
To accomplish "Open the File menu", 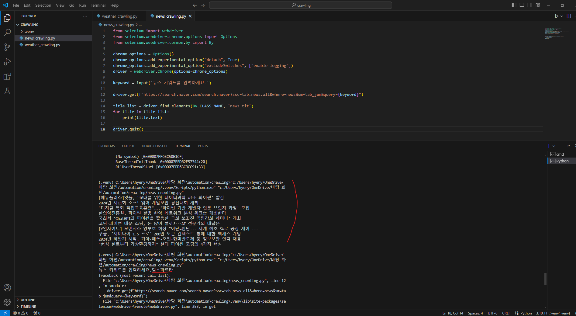I will click(x=16, y=5).
